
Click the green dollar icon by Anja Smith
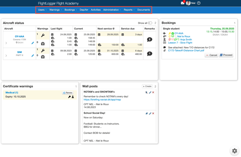[x=179, y=39]
